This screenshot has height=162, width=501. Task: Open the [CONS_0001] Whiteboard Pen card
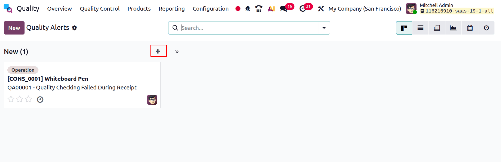pyautogui.click(x=48, y=79)
